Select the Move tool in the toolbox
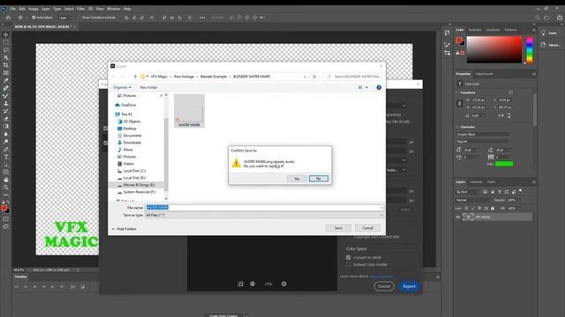The image size is (565, 317). point(6,35)
